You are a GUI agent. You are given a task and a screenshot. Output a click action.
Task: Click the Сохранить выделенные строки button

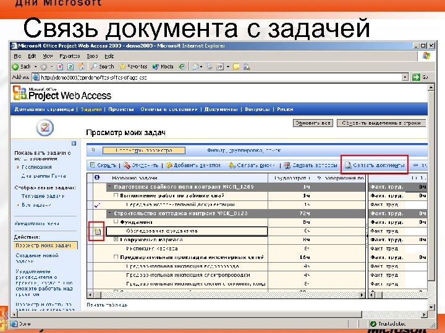(x=381, y=123)
